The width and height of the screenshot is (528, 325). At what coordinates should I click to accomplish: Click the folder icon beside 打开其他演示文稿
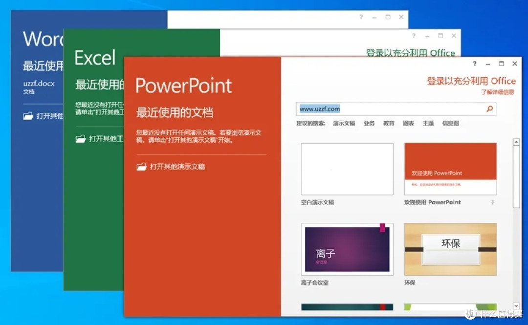click(x=141, y=166)
